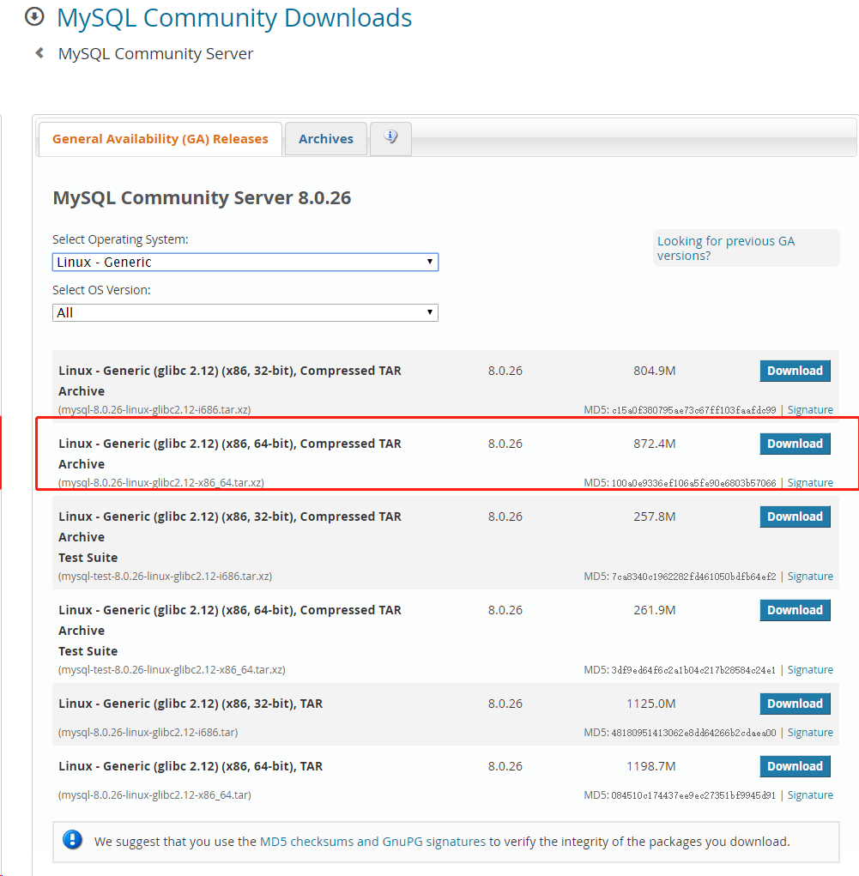Image resolution: width=859 pixels, height=876 pixels.
Task: Click filename (mysql-test-8.0.26-linux-glibc2.12-x86_64.tar.xz)
Action: coord(172,669)
